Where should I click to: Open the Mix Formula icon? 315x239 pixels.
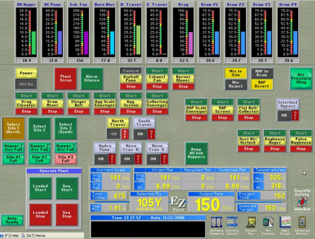point(268,222)
